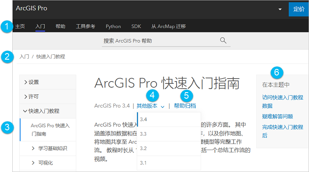Image resolution: width=309 pixels, height=172 pixels.
Task: Choose version 3.1 from the list
Action: click(x=169, y=163)
